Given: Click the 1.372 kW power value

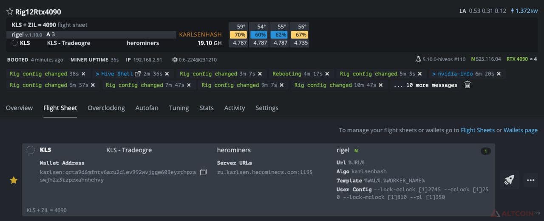Looking at the screenshot, I should pyautogui.click(x=527, y=11).
